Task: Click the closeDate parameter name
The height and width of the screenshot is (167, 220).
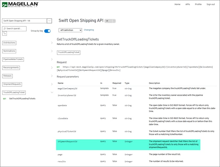Action: (63, 119)
